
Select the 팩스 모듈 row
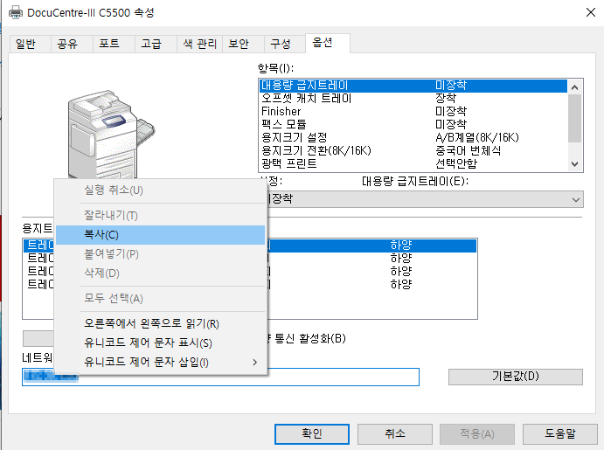coord(413,125)
